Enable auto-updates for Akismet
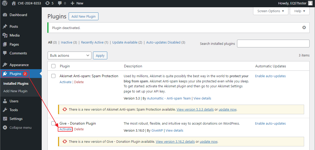This screenshot has width=315, height=150. (x=270, y=76)
